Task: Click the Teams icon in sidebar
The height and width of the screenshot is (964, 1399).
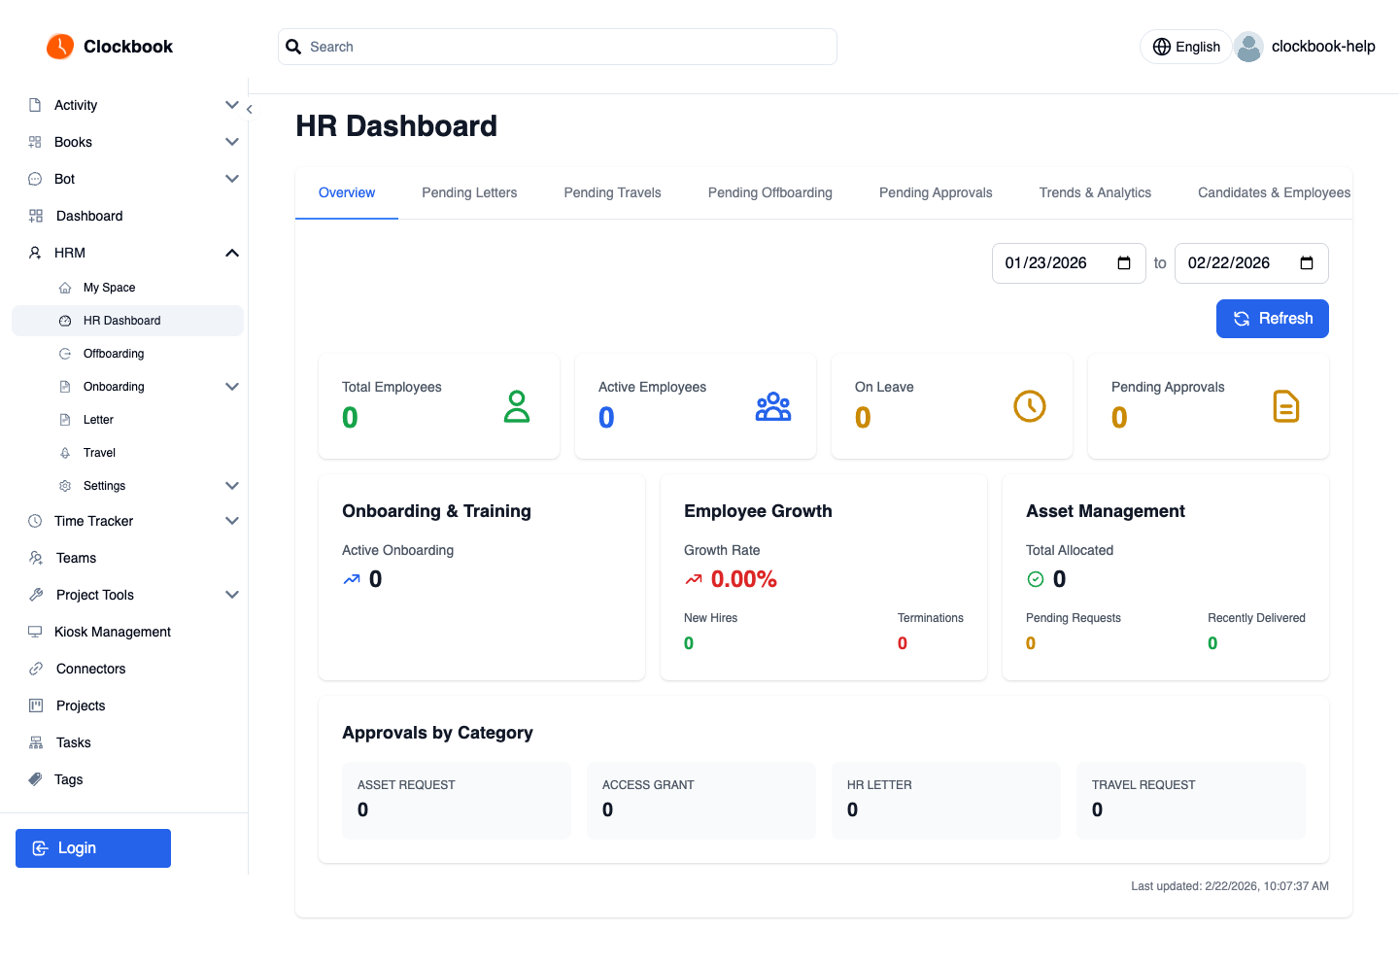Action: 36,558
